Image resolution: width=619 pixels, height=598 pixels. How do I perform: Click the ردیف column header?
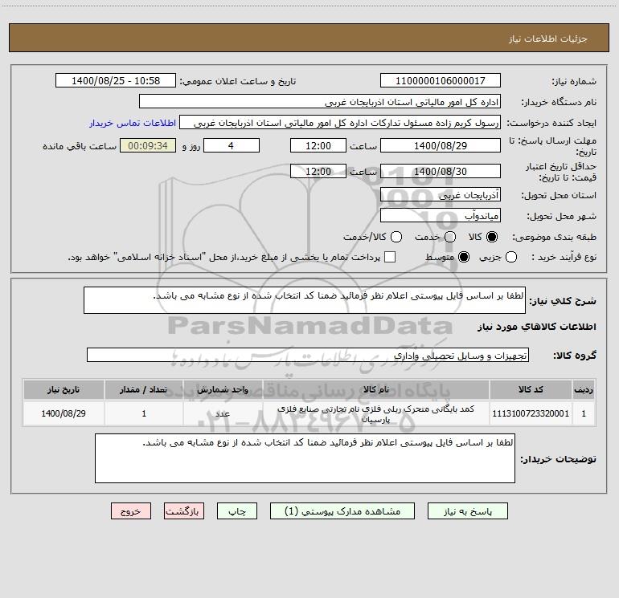coord(584,390)
